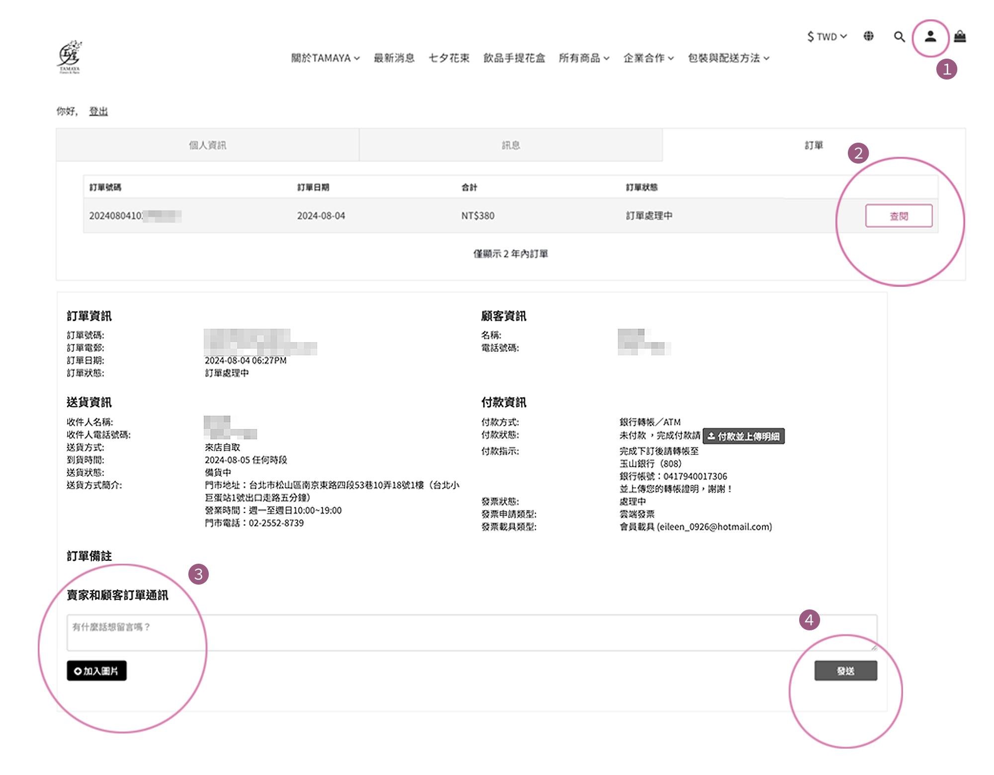The height and width of the screenshot is (775, 994).
Task: Switch to the 個人資訊 tab
Action: (207, 145)
